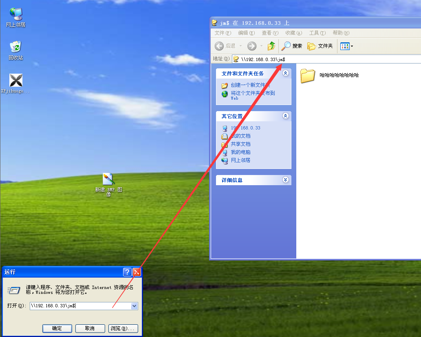Click 取消 in the Run dialog
Image resolution: width=421 pixels, height=337 pixels.
pyautogui.click(x=90, y=328)
